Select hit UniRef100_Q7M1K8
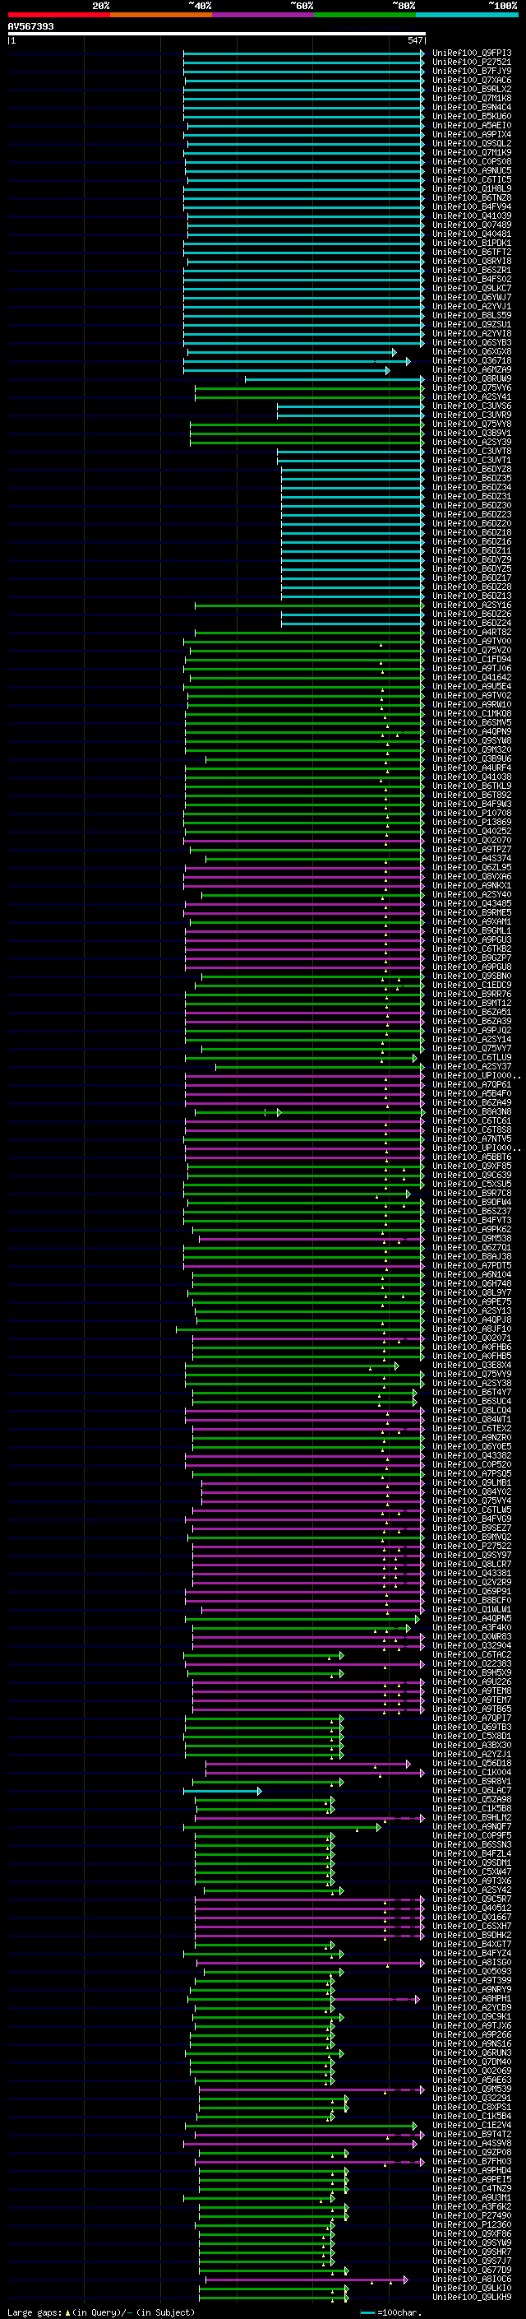This screenshot has height=2319, width=526. [x=472, y=98]
